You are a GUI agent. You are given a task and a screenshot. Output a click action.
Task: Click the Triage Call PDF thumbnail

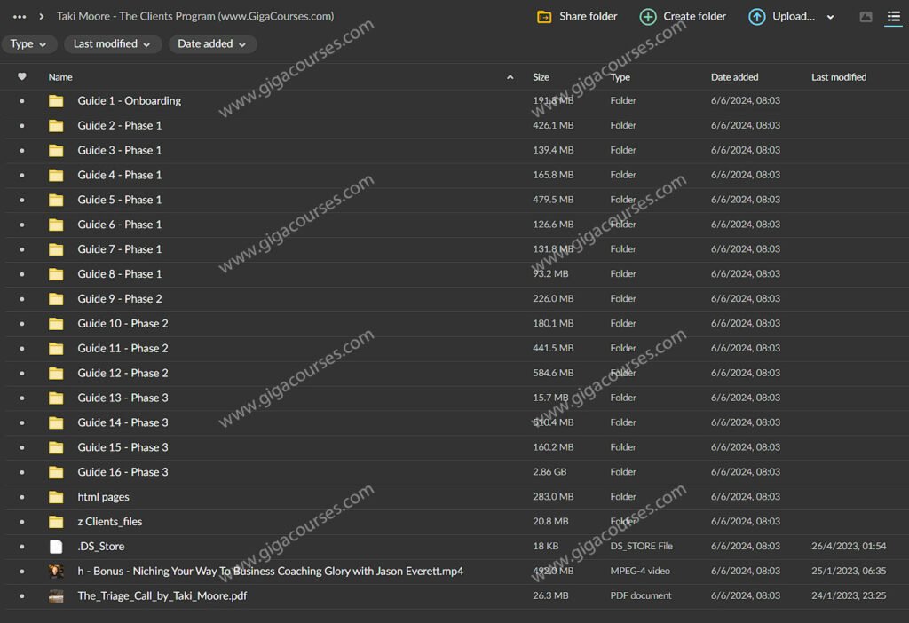pos(56,595)
